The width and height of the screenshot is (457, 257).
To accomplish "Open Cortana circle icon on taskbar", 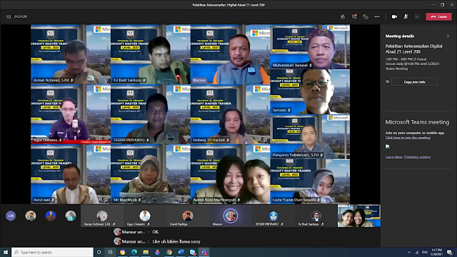I will (x=99, y=252).
